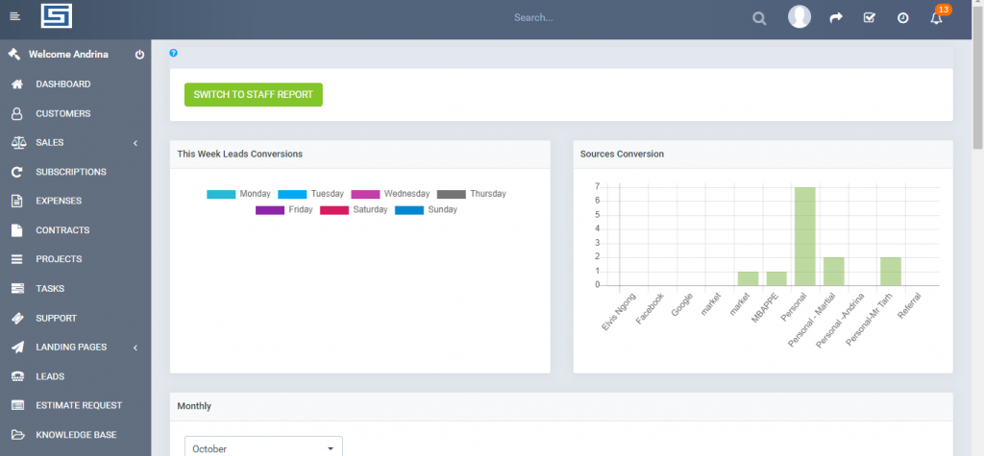Click the search magnifier icon
This screenshot has height=456, width=984.
point(759,18)
